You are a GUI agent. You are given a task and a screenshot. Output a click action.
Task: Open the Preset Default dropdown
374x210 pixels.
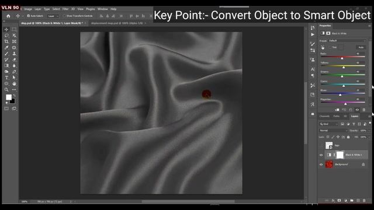click(347, 41)
